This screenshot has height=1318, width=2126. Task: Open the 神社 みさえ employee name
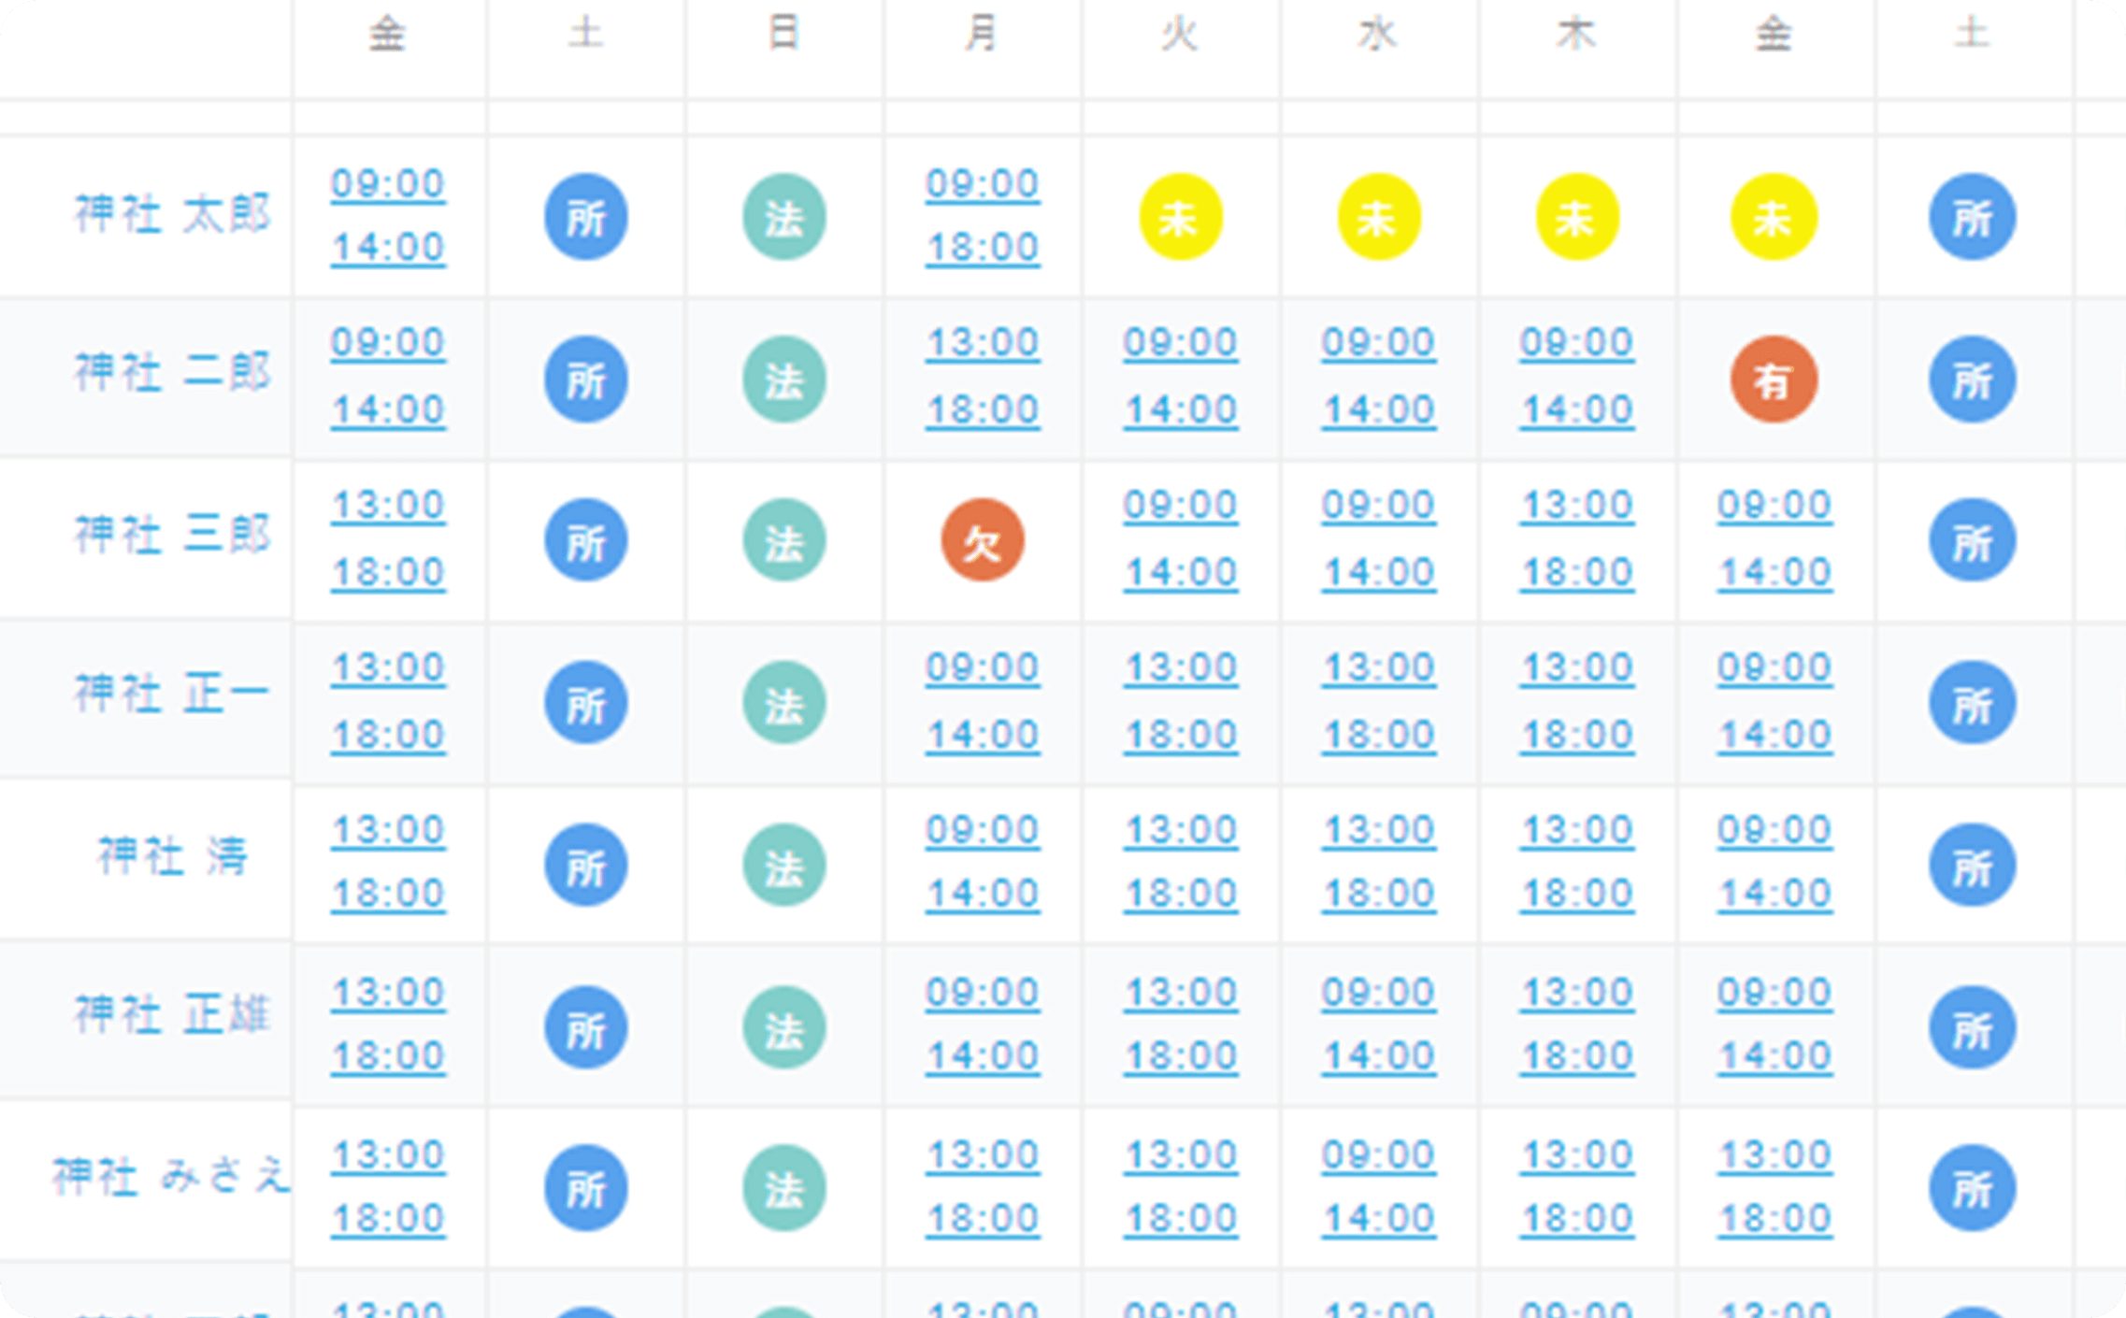point(171,1176)
